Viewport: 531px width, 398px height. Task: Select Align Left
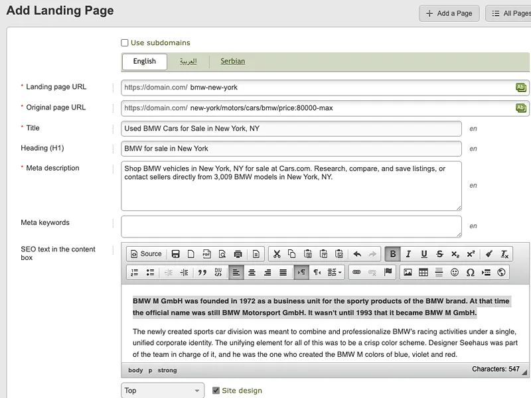coord(236,272)
